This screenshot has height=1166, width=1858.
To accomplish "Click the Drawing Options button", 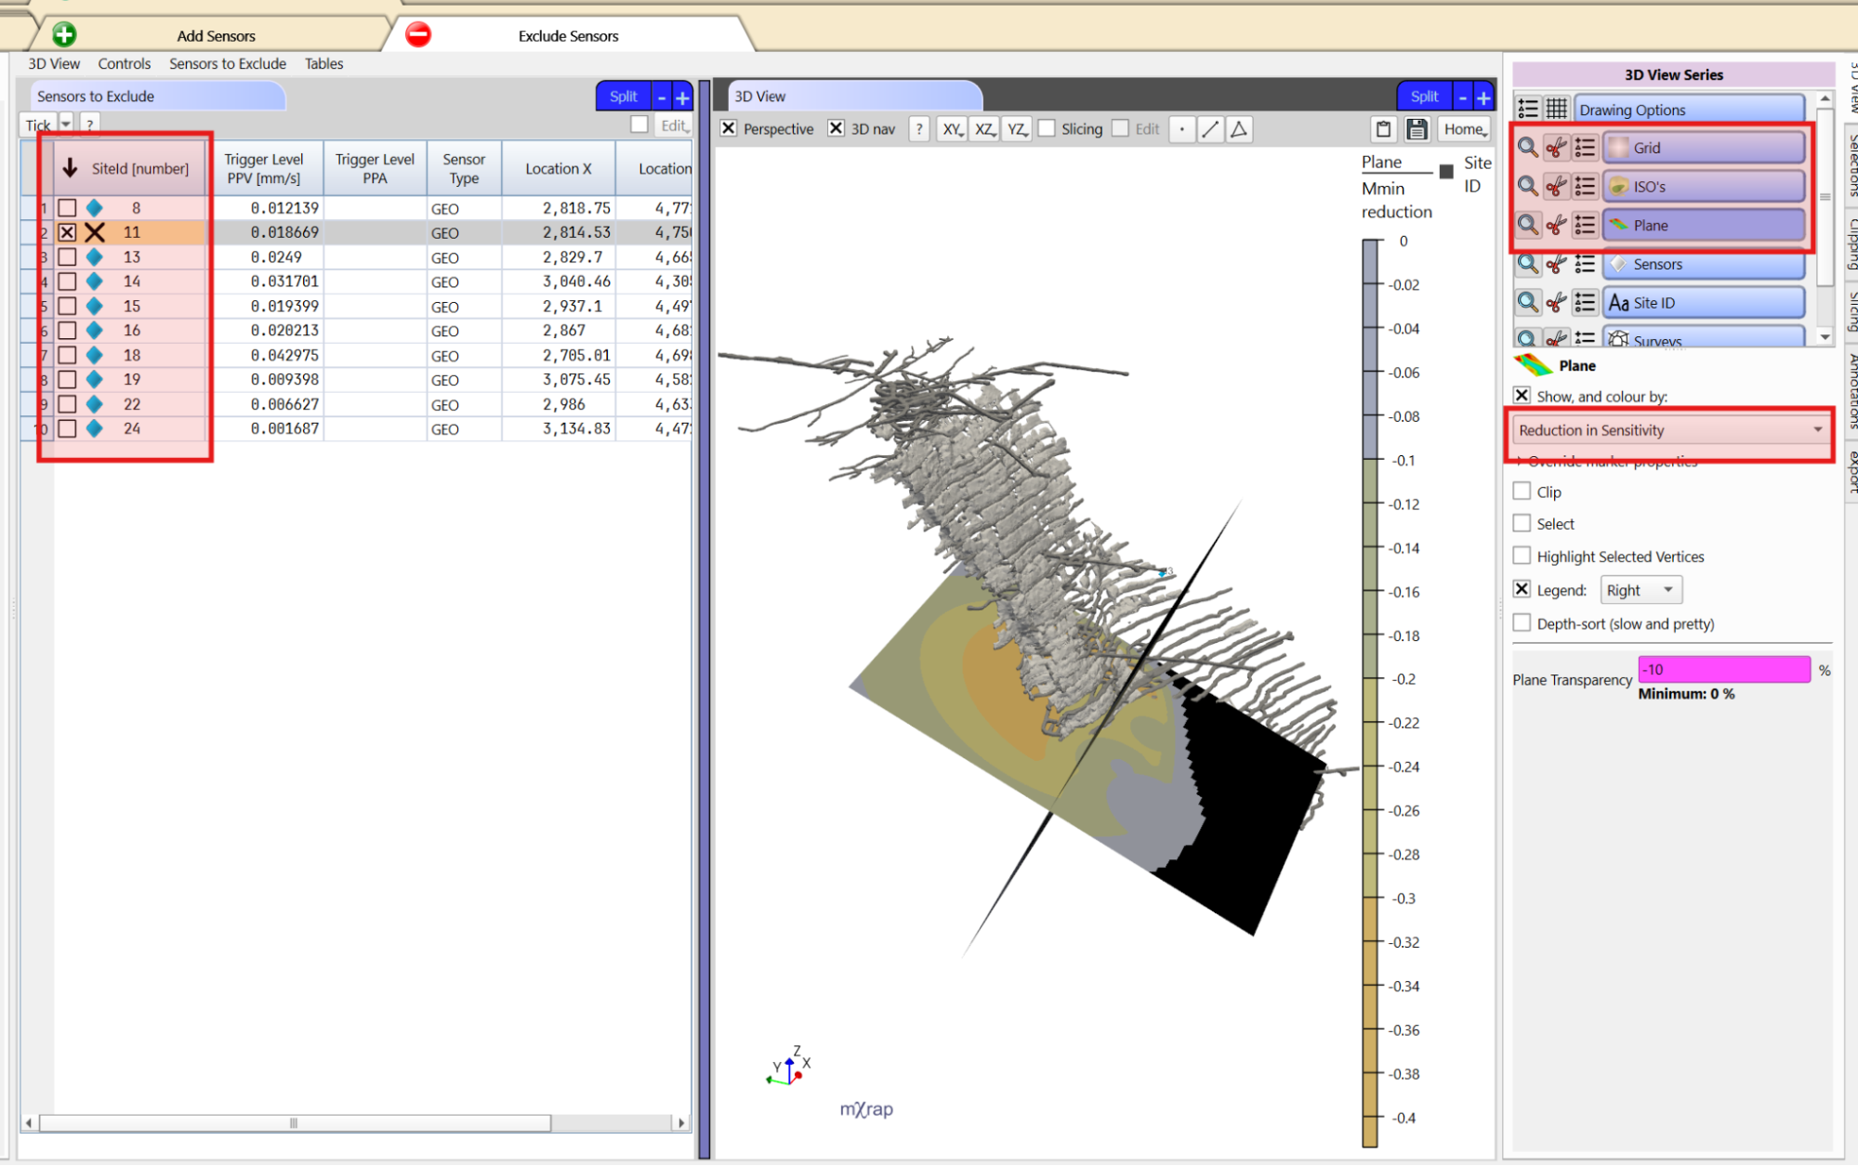I will [x=1688, y=110].
